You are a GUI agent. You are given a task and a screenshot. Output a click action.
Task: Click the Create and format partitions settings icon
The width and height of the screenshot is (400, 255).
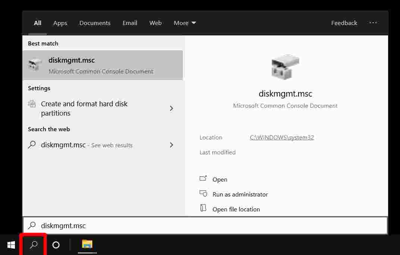32,104
